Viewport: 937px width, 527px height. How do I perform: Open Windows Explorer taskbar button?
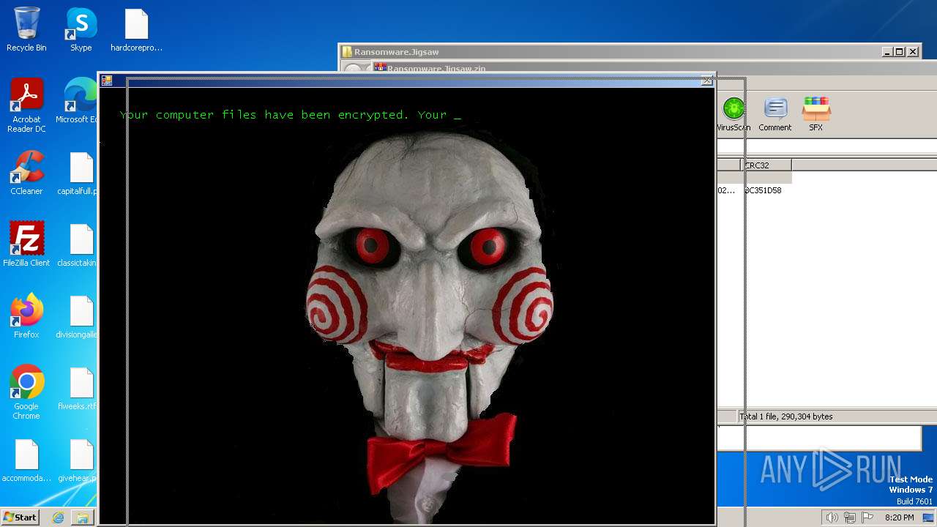point(83,517)
